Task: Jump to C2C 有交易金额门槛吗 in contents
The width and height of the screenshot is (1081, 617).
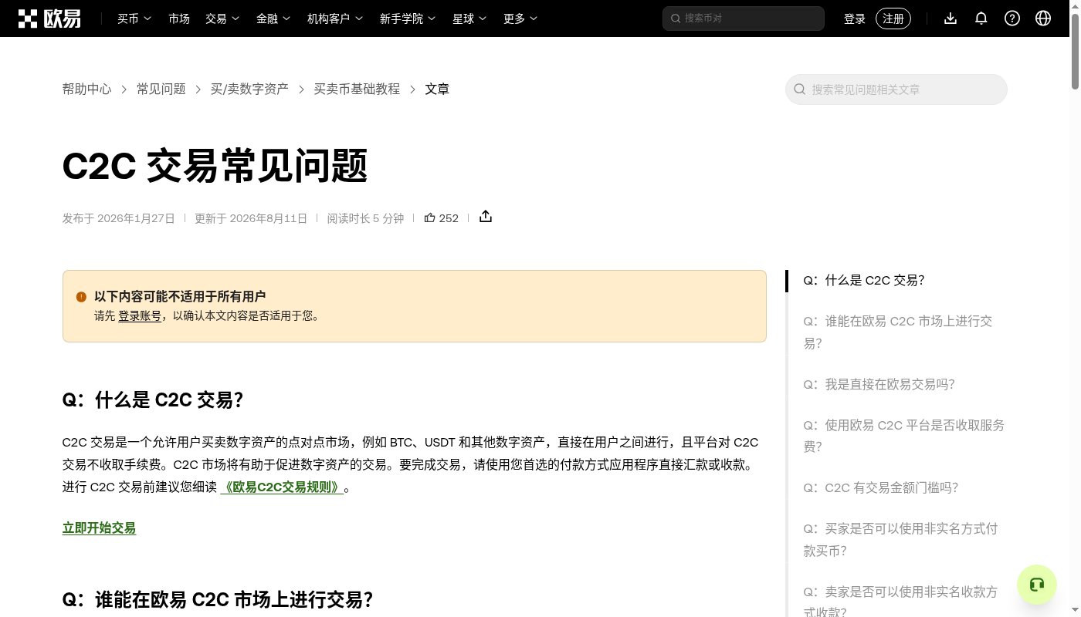Action: 881,487
